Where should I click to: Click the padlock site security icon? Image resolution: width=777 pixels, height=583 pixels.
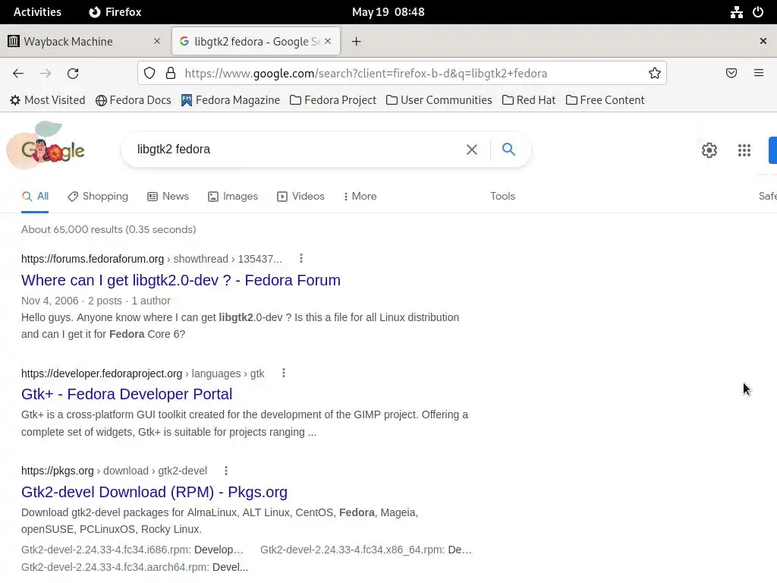click(171, 74)
